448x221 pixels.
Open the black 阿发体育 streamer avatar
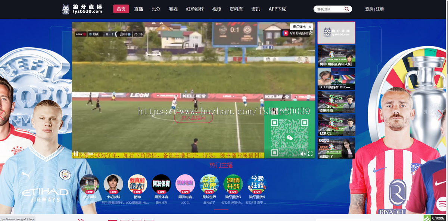point(161,184)
